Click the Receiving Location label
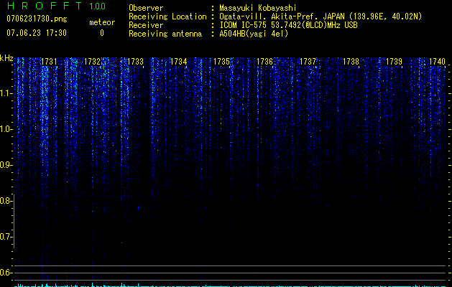 167,17
